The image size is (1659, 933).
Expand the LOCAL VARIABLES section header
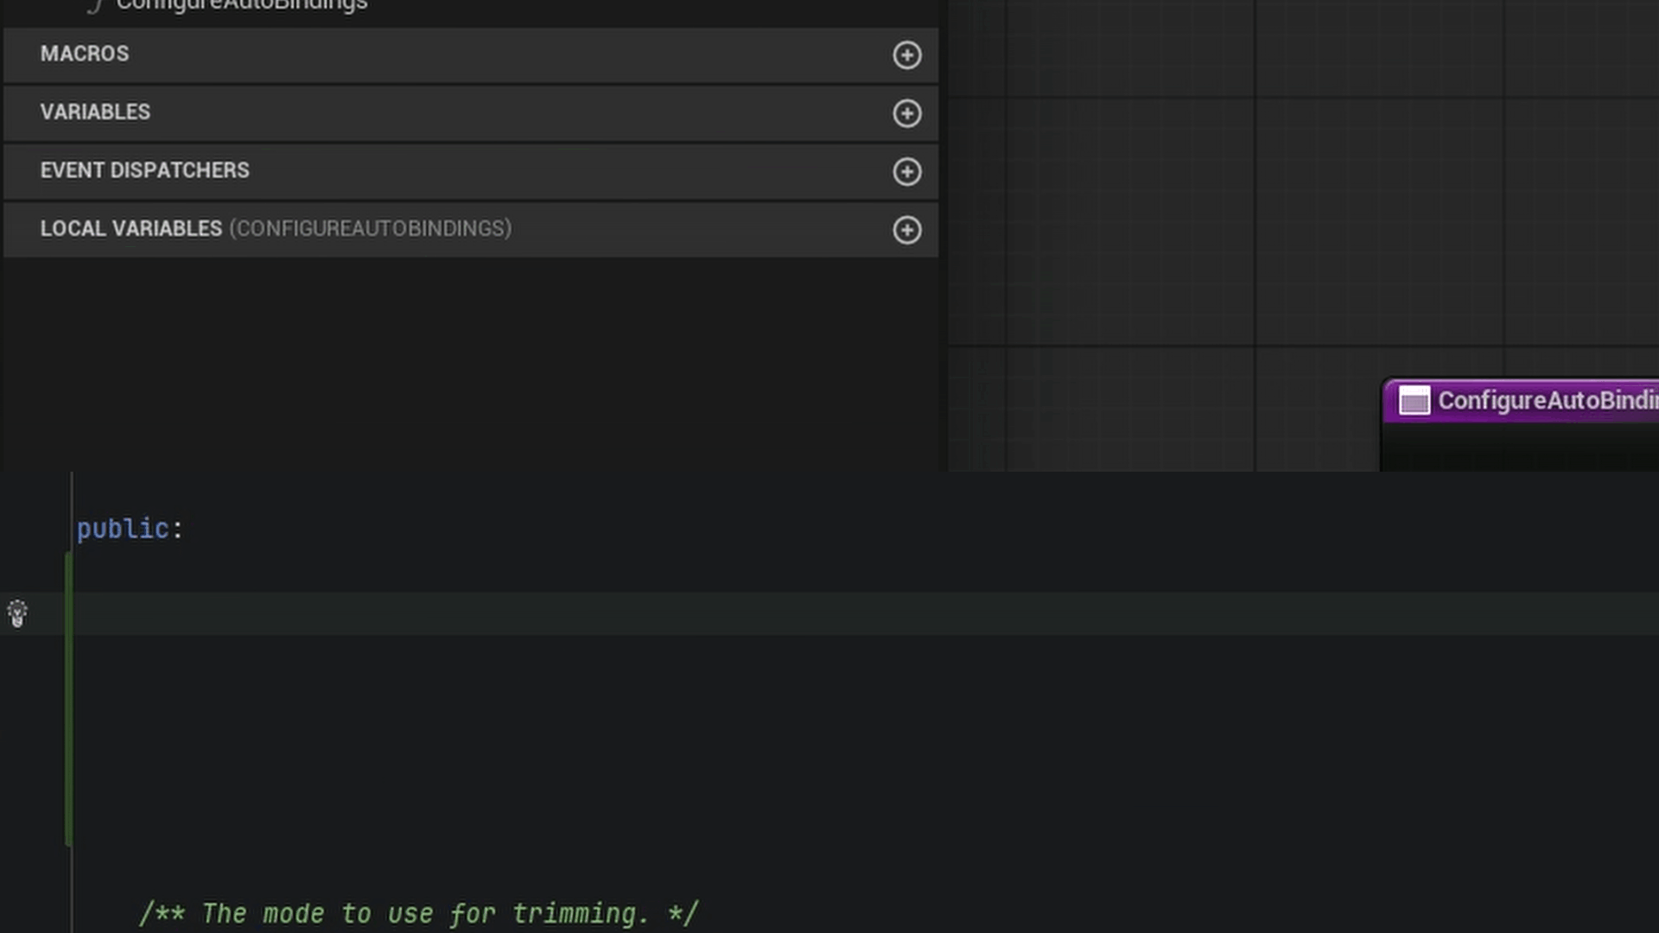471,230
